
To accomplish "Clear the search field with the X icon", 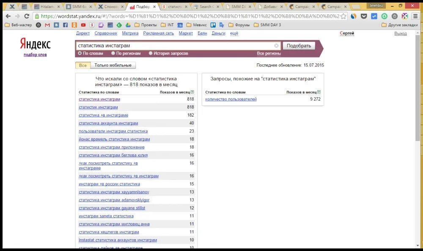I will [x=276, y=46].
